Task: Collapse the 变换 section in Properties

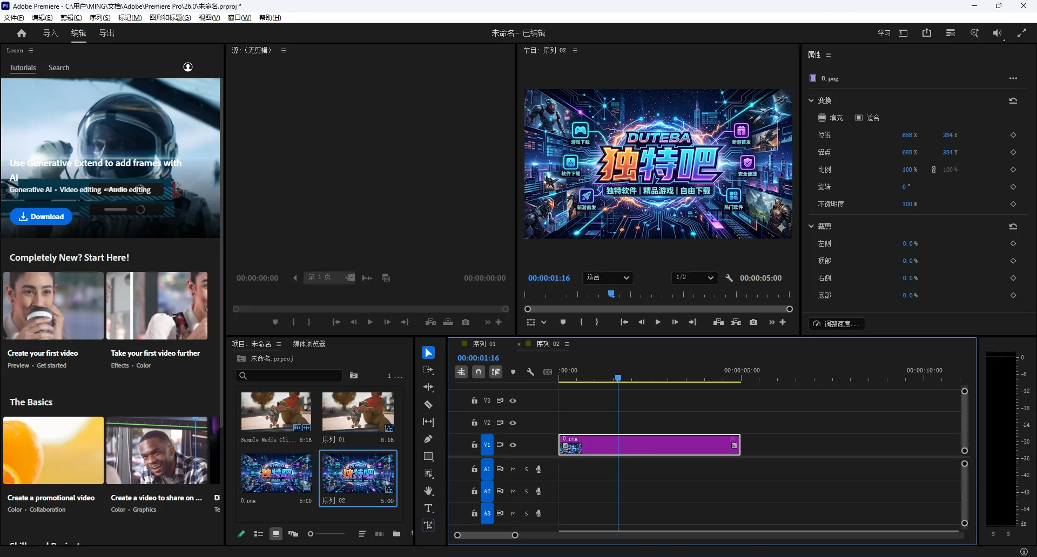Action: point(812,100)
